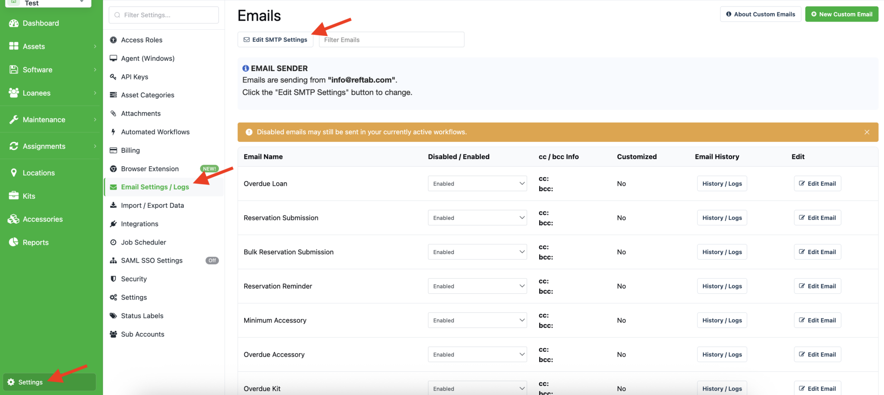Viewport: 884px width, 395px height.
Task: Click Edit Email for Overdue Loan
Action: pos(818,184)
